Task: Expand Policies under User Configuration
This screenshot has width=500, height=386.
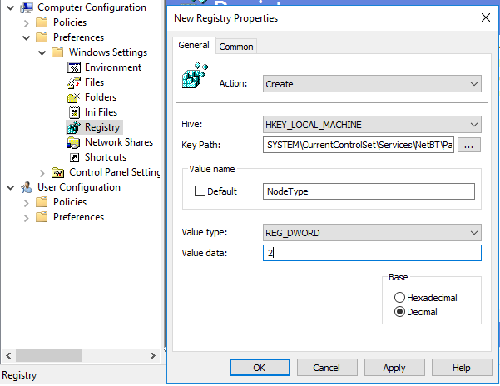Action: [x=27, y=203]
